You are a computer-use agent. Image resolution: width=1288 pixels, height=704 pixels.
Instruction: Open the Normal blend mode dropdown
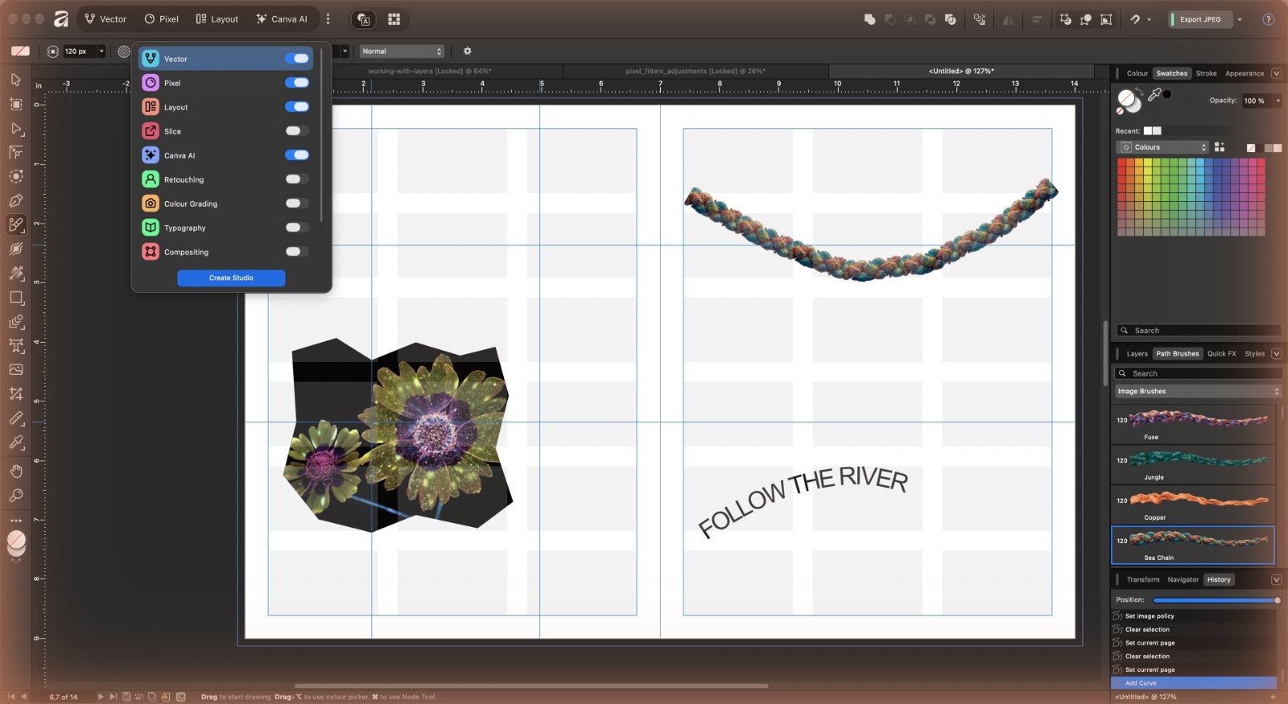402,51
